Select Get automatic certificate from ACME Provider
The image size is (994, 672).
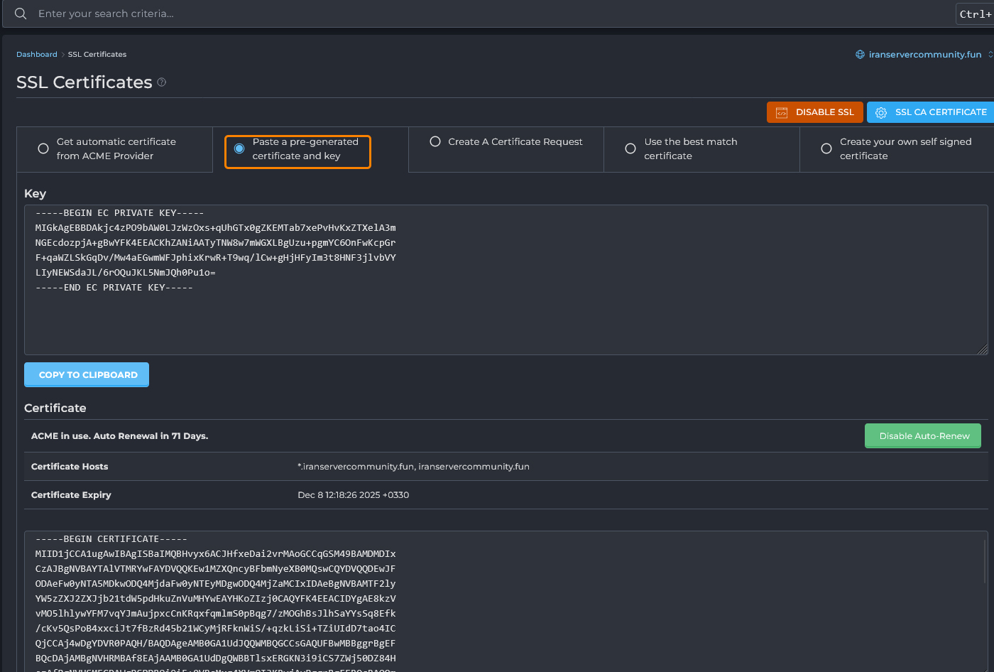(43, 148)
